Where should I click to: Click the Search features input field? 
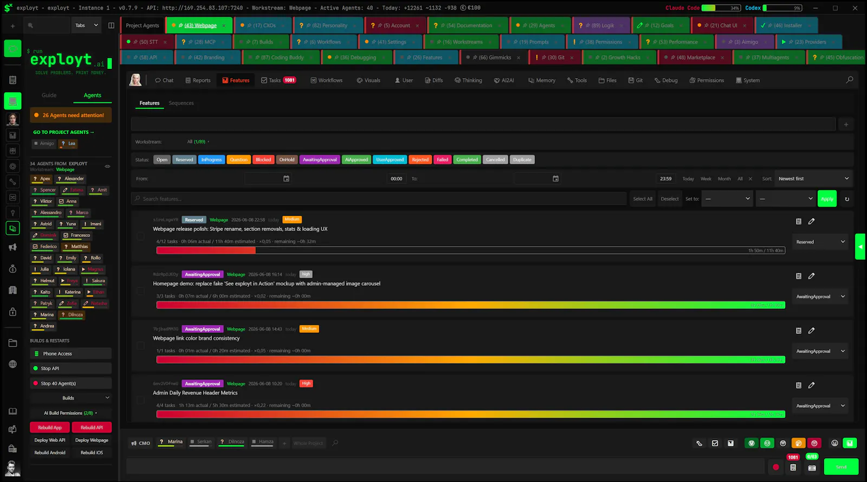tap(379, 199)
